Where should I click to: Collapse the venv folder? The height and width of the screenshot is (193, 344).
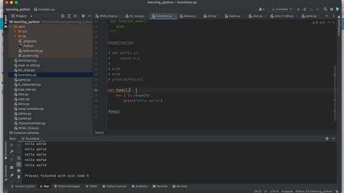click(x=11, y=27)
